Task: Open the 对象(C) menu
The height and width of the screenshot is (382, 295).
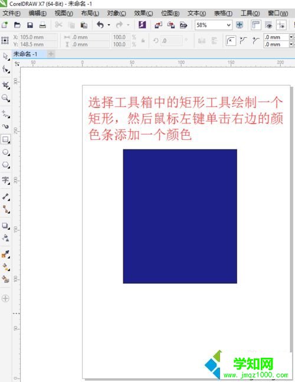Action: (117, 13)
